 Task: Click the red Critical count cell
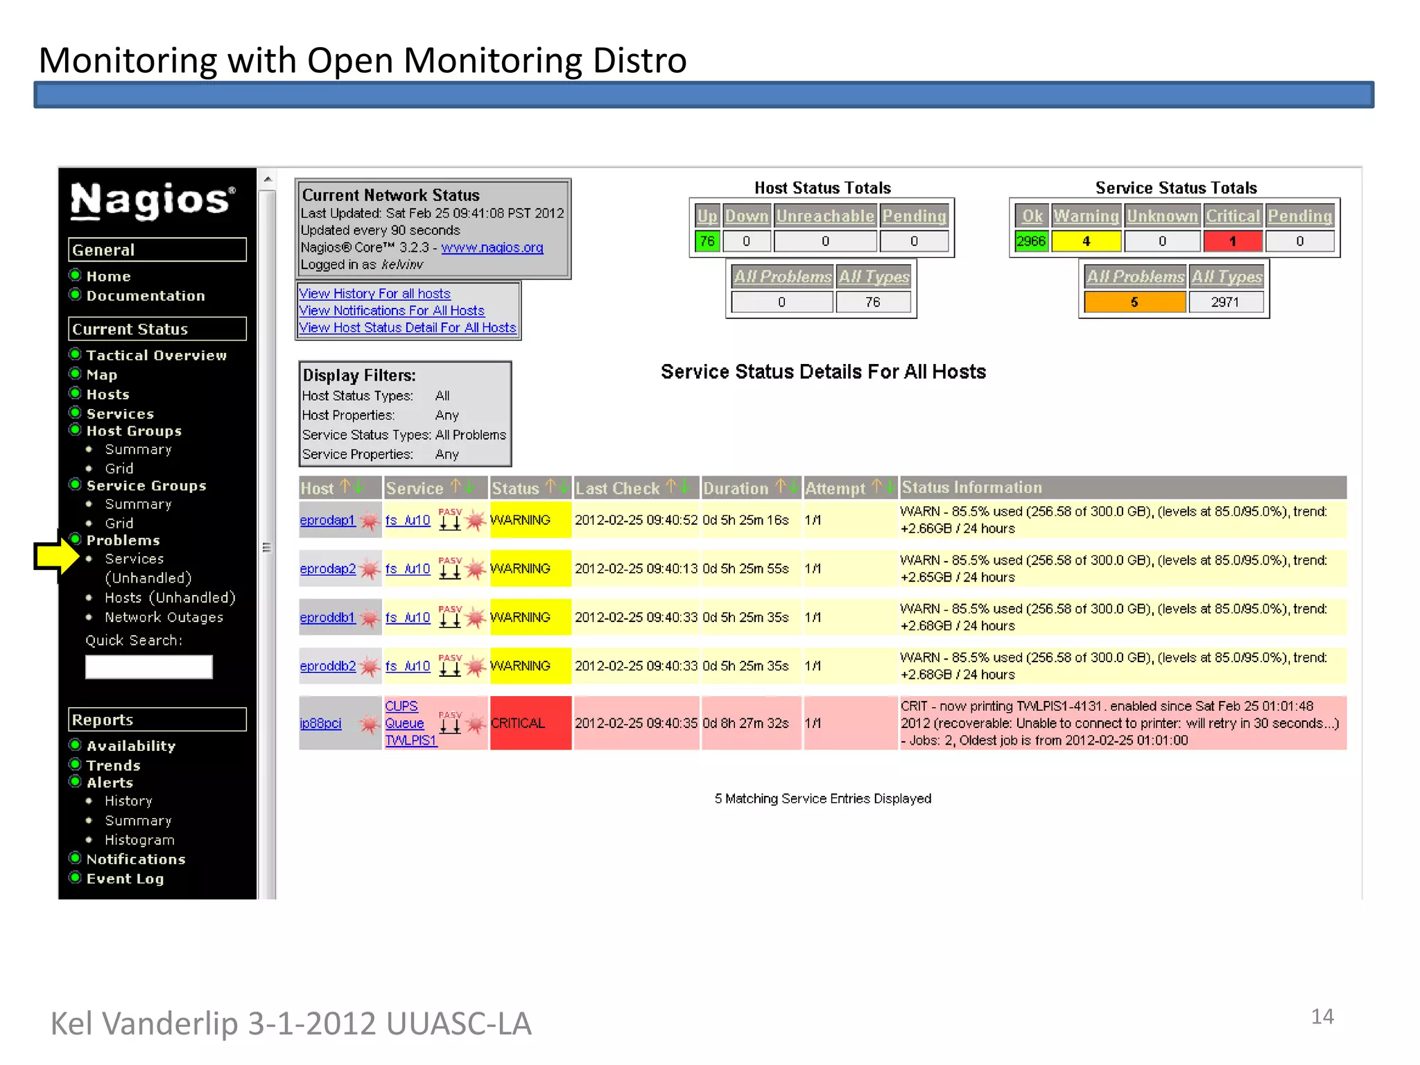(x=1231, y=241)
